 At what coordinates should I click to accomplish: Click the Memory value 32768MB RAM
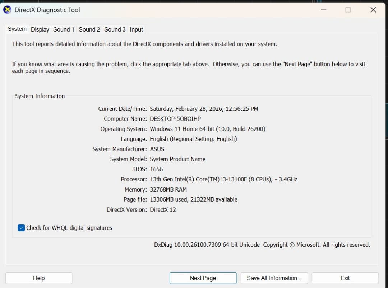168,189
